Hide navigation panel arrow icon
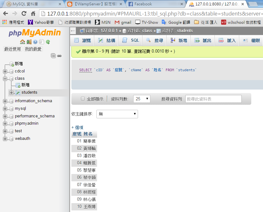Screen dimensions: 263x212 click(73, 31)
